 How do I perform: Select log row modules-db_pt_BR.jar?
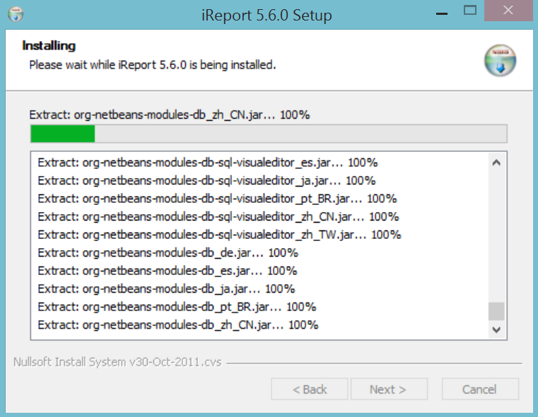pyautogui.click(x=177, y=307)
